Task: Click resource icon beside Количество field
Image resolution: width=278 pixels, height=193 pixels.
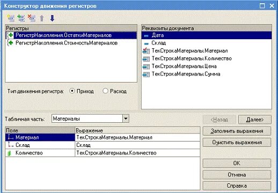Action: tap(10, 153)
